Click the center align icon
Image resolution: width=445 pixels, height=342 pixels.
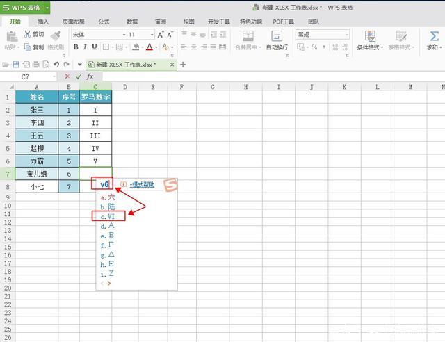194,47
